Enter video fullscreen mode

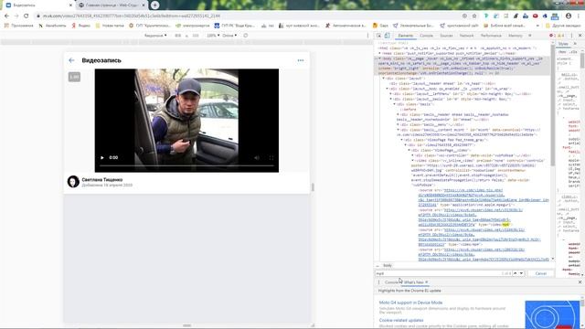pos(271,158)
